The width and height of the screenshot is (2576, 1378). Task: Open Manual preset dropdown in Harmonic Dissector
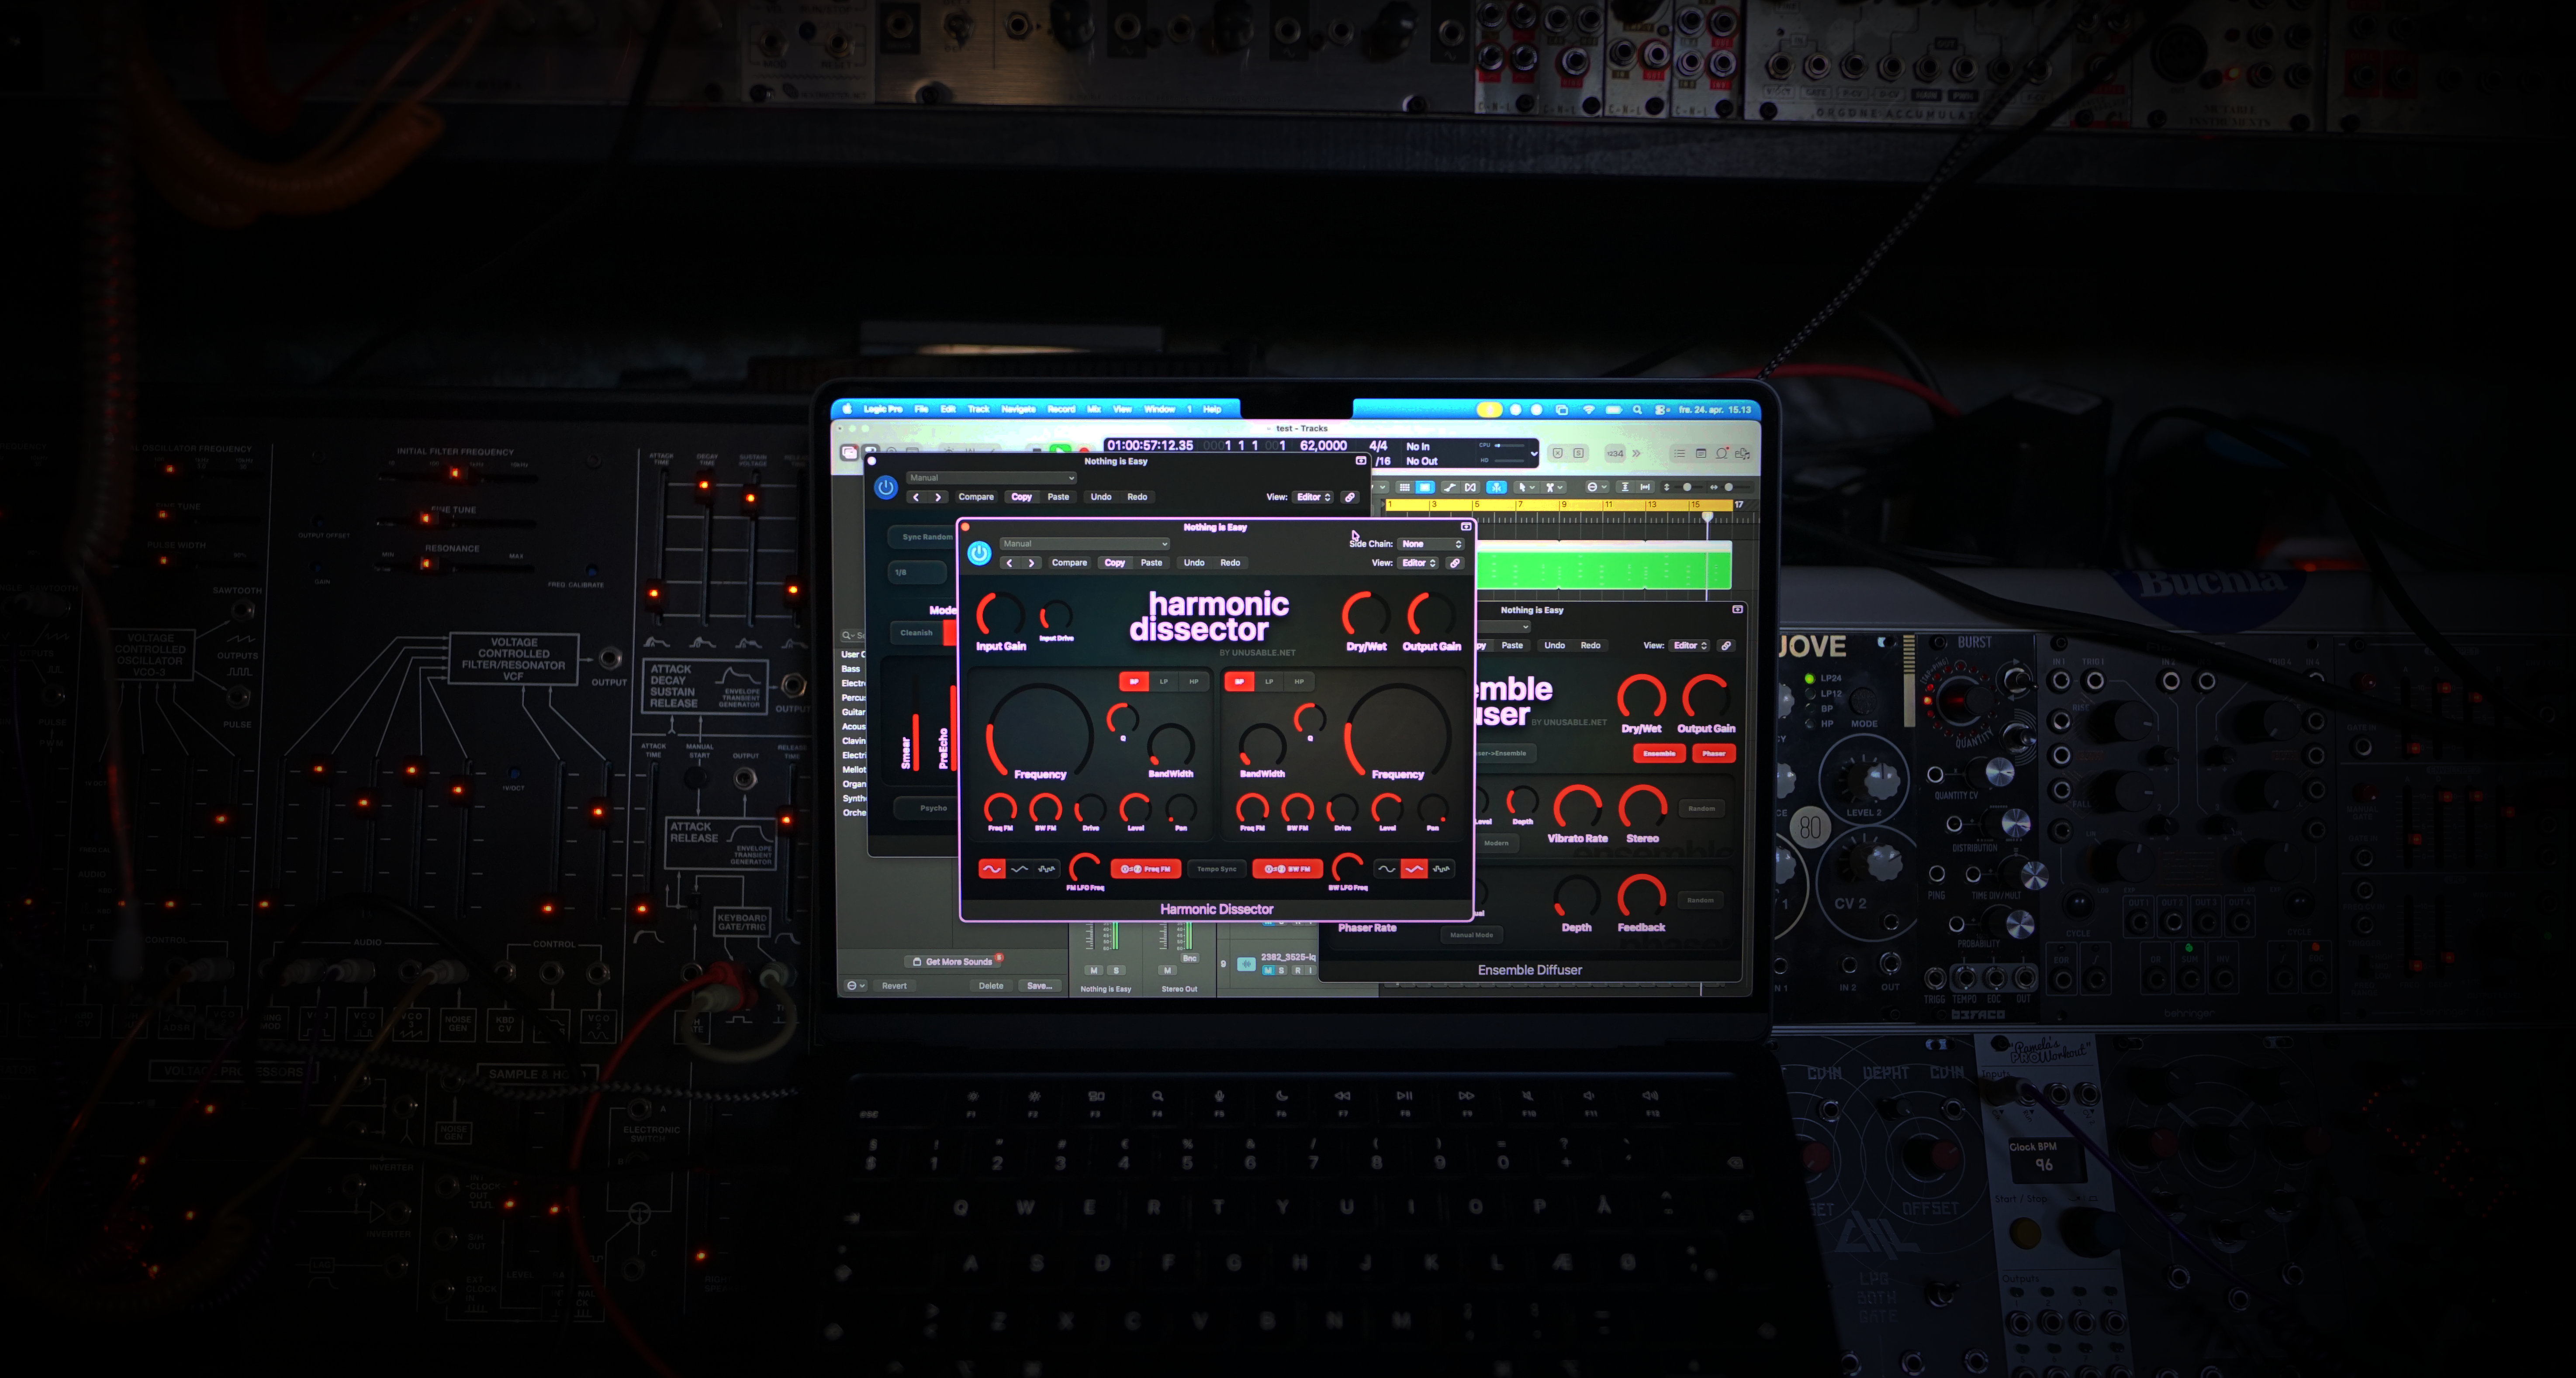pyautogui.click(x=1084, y=544)
